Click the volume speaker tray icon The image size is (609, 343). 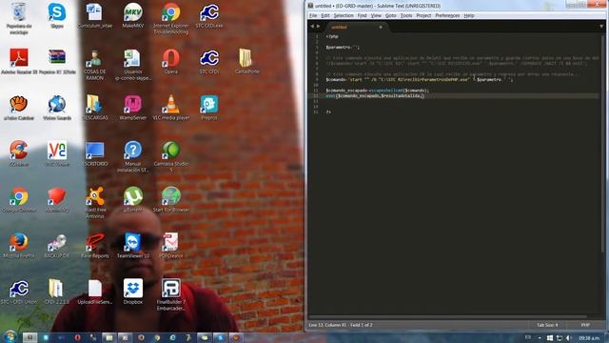point(569,338)
